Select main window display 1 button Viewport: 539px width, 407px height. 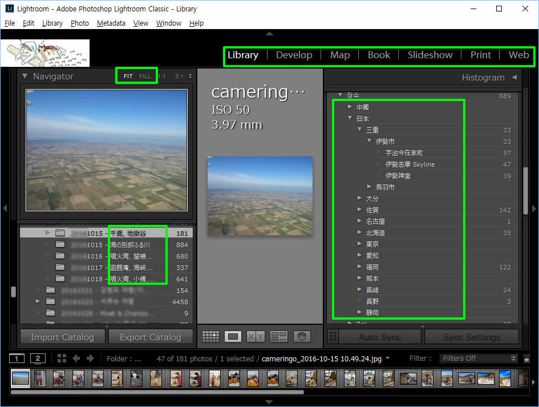click(x=17, y=358)
